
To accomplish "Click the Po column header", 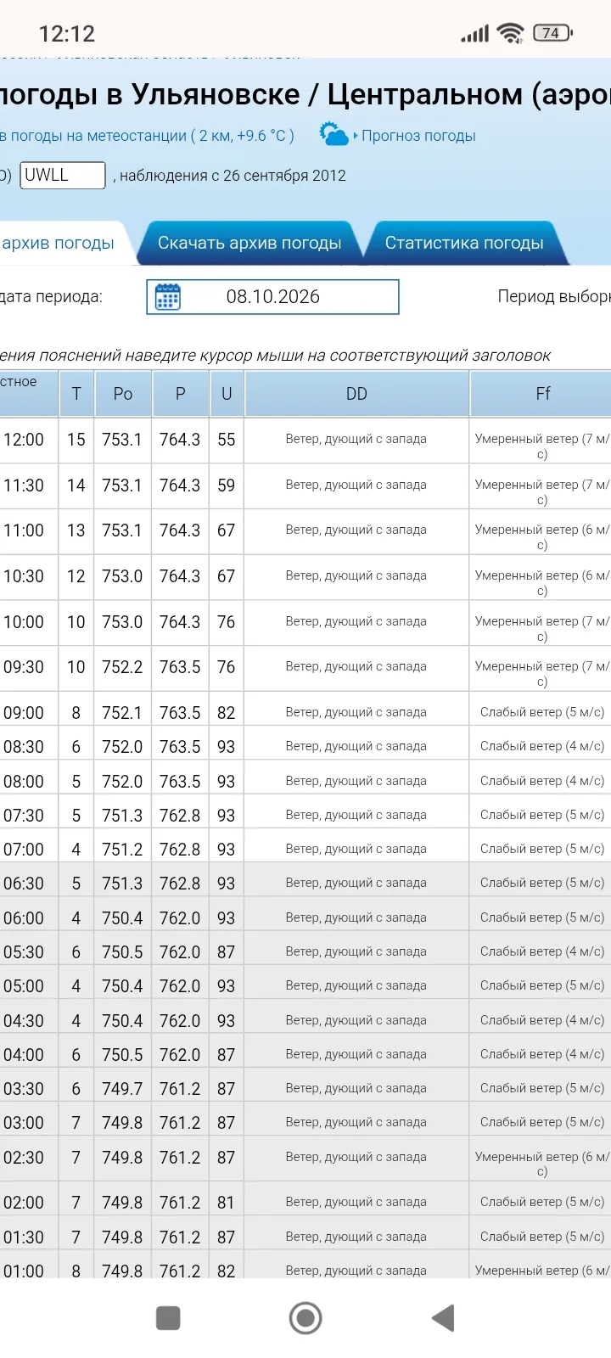I will 123,394.
